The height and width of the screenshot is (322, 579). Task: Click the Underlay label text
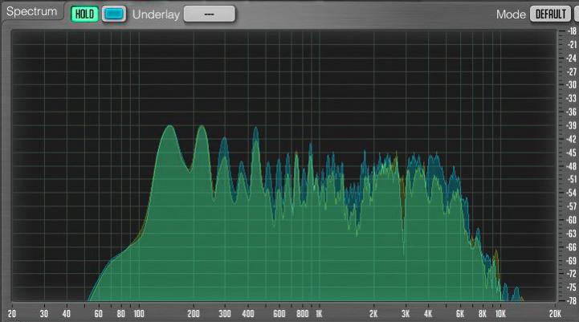[156, 14]
